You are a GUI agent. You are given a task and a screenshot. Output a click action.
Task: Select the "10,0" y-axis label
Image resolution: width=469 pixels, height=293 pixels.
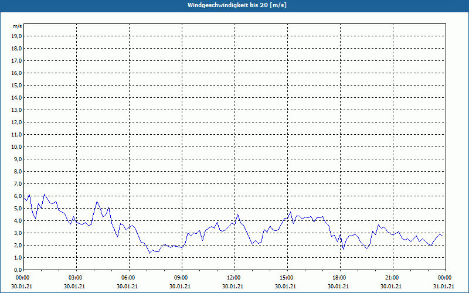pyautogui.click(x=16, y=147)
